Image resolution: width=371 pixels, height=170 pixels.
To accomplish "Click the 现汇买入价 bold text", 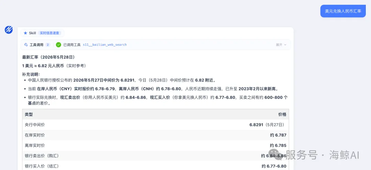I will tap(160, 98).
